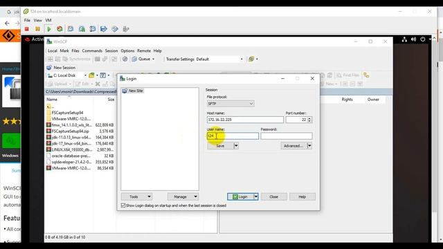
Task: Click the guest power icon in top bar
Action: pyautogui.click(x=423, y=39)
